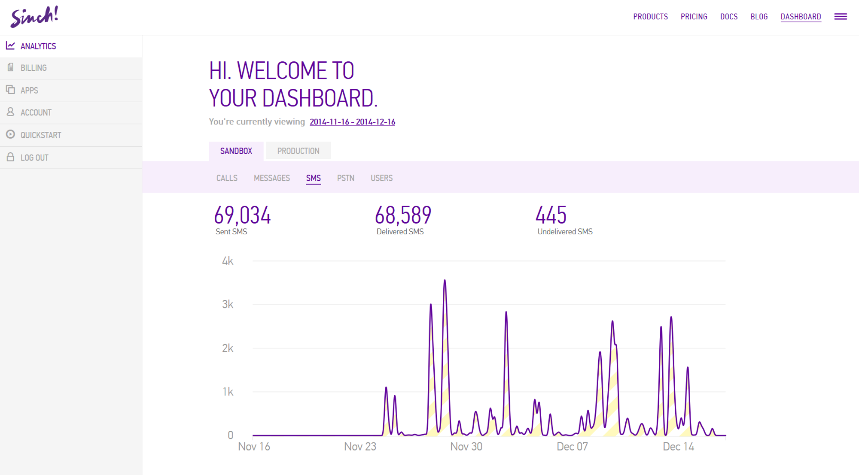Click the Billing document icon
Image resolution: width=859 pixels, height=475 pixels.
(10, 67)
